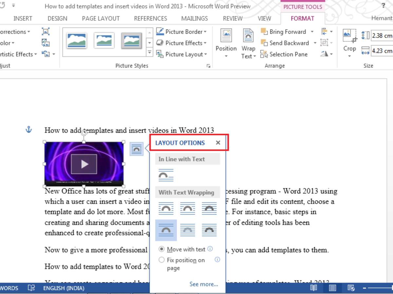
Task: Click the shape width field showing 4.23 cm
Action: coord(382,51)
